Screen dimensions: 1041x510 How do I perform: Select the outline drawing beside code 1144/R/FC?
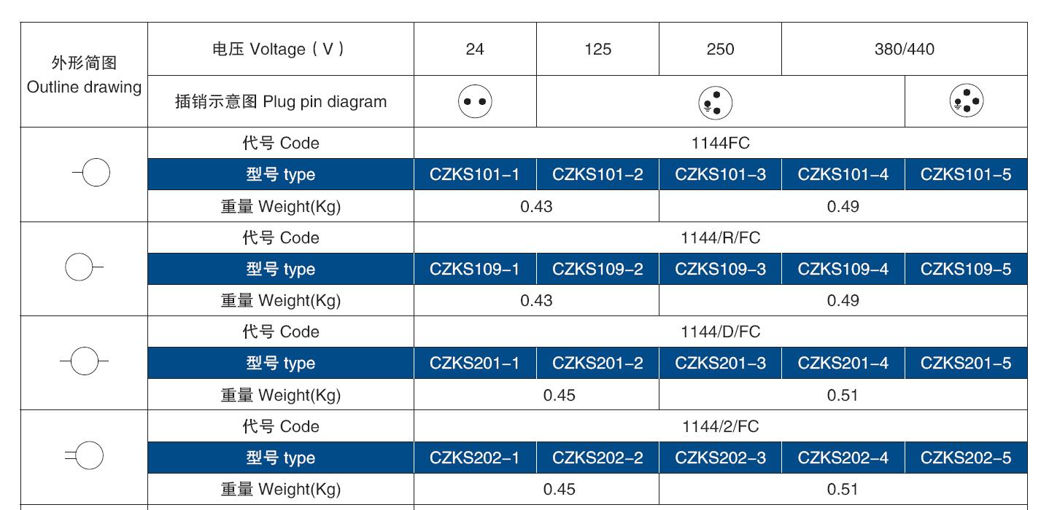coord(82,268)
